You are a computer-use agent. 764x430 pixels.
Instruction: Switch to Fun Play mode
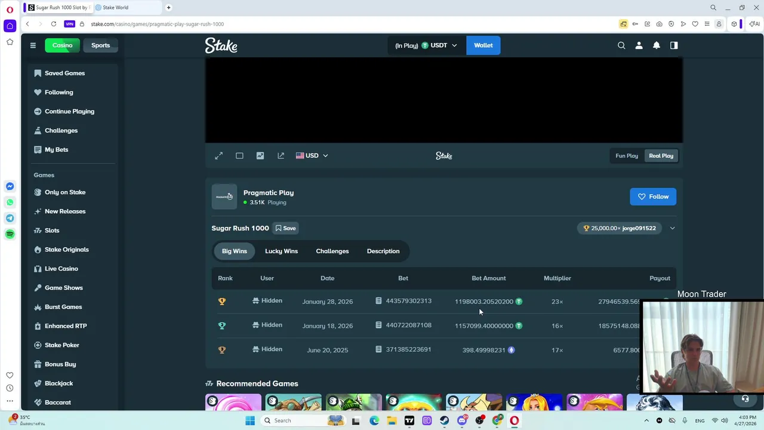(x=627, y=156)
